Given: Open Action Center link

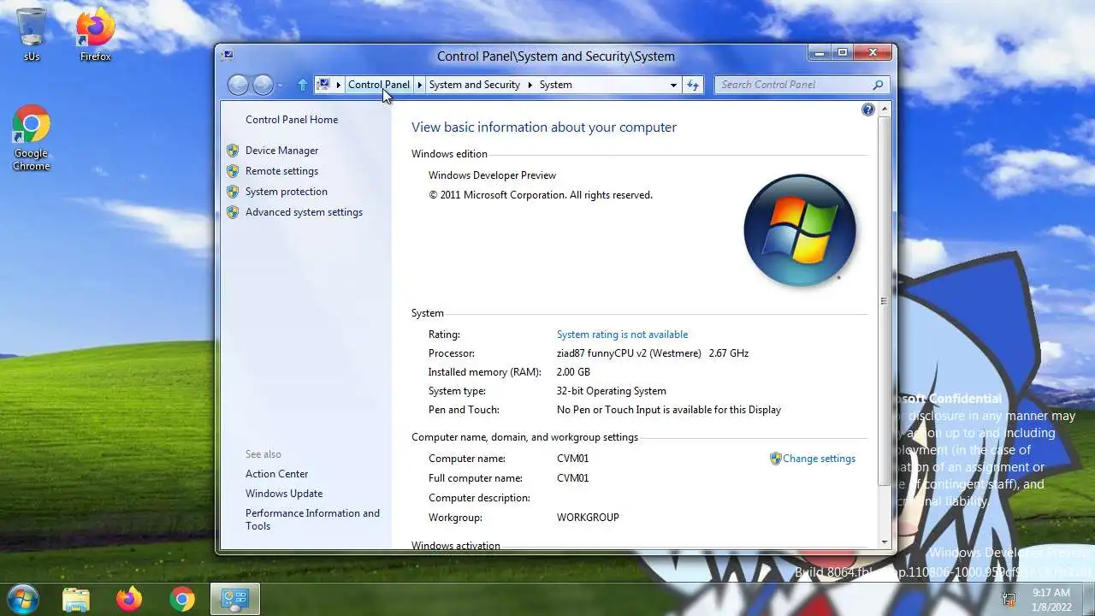Looking at the screenshot, I should (276, 474).
